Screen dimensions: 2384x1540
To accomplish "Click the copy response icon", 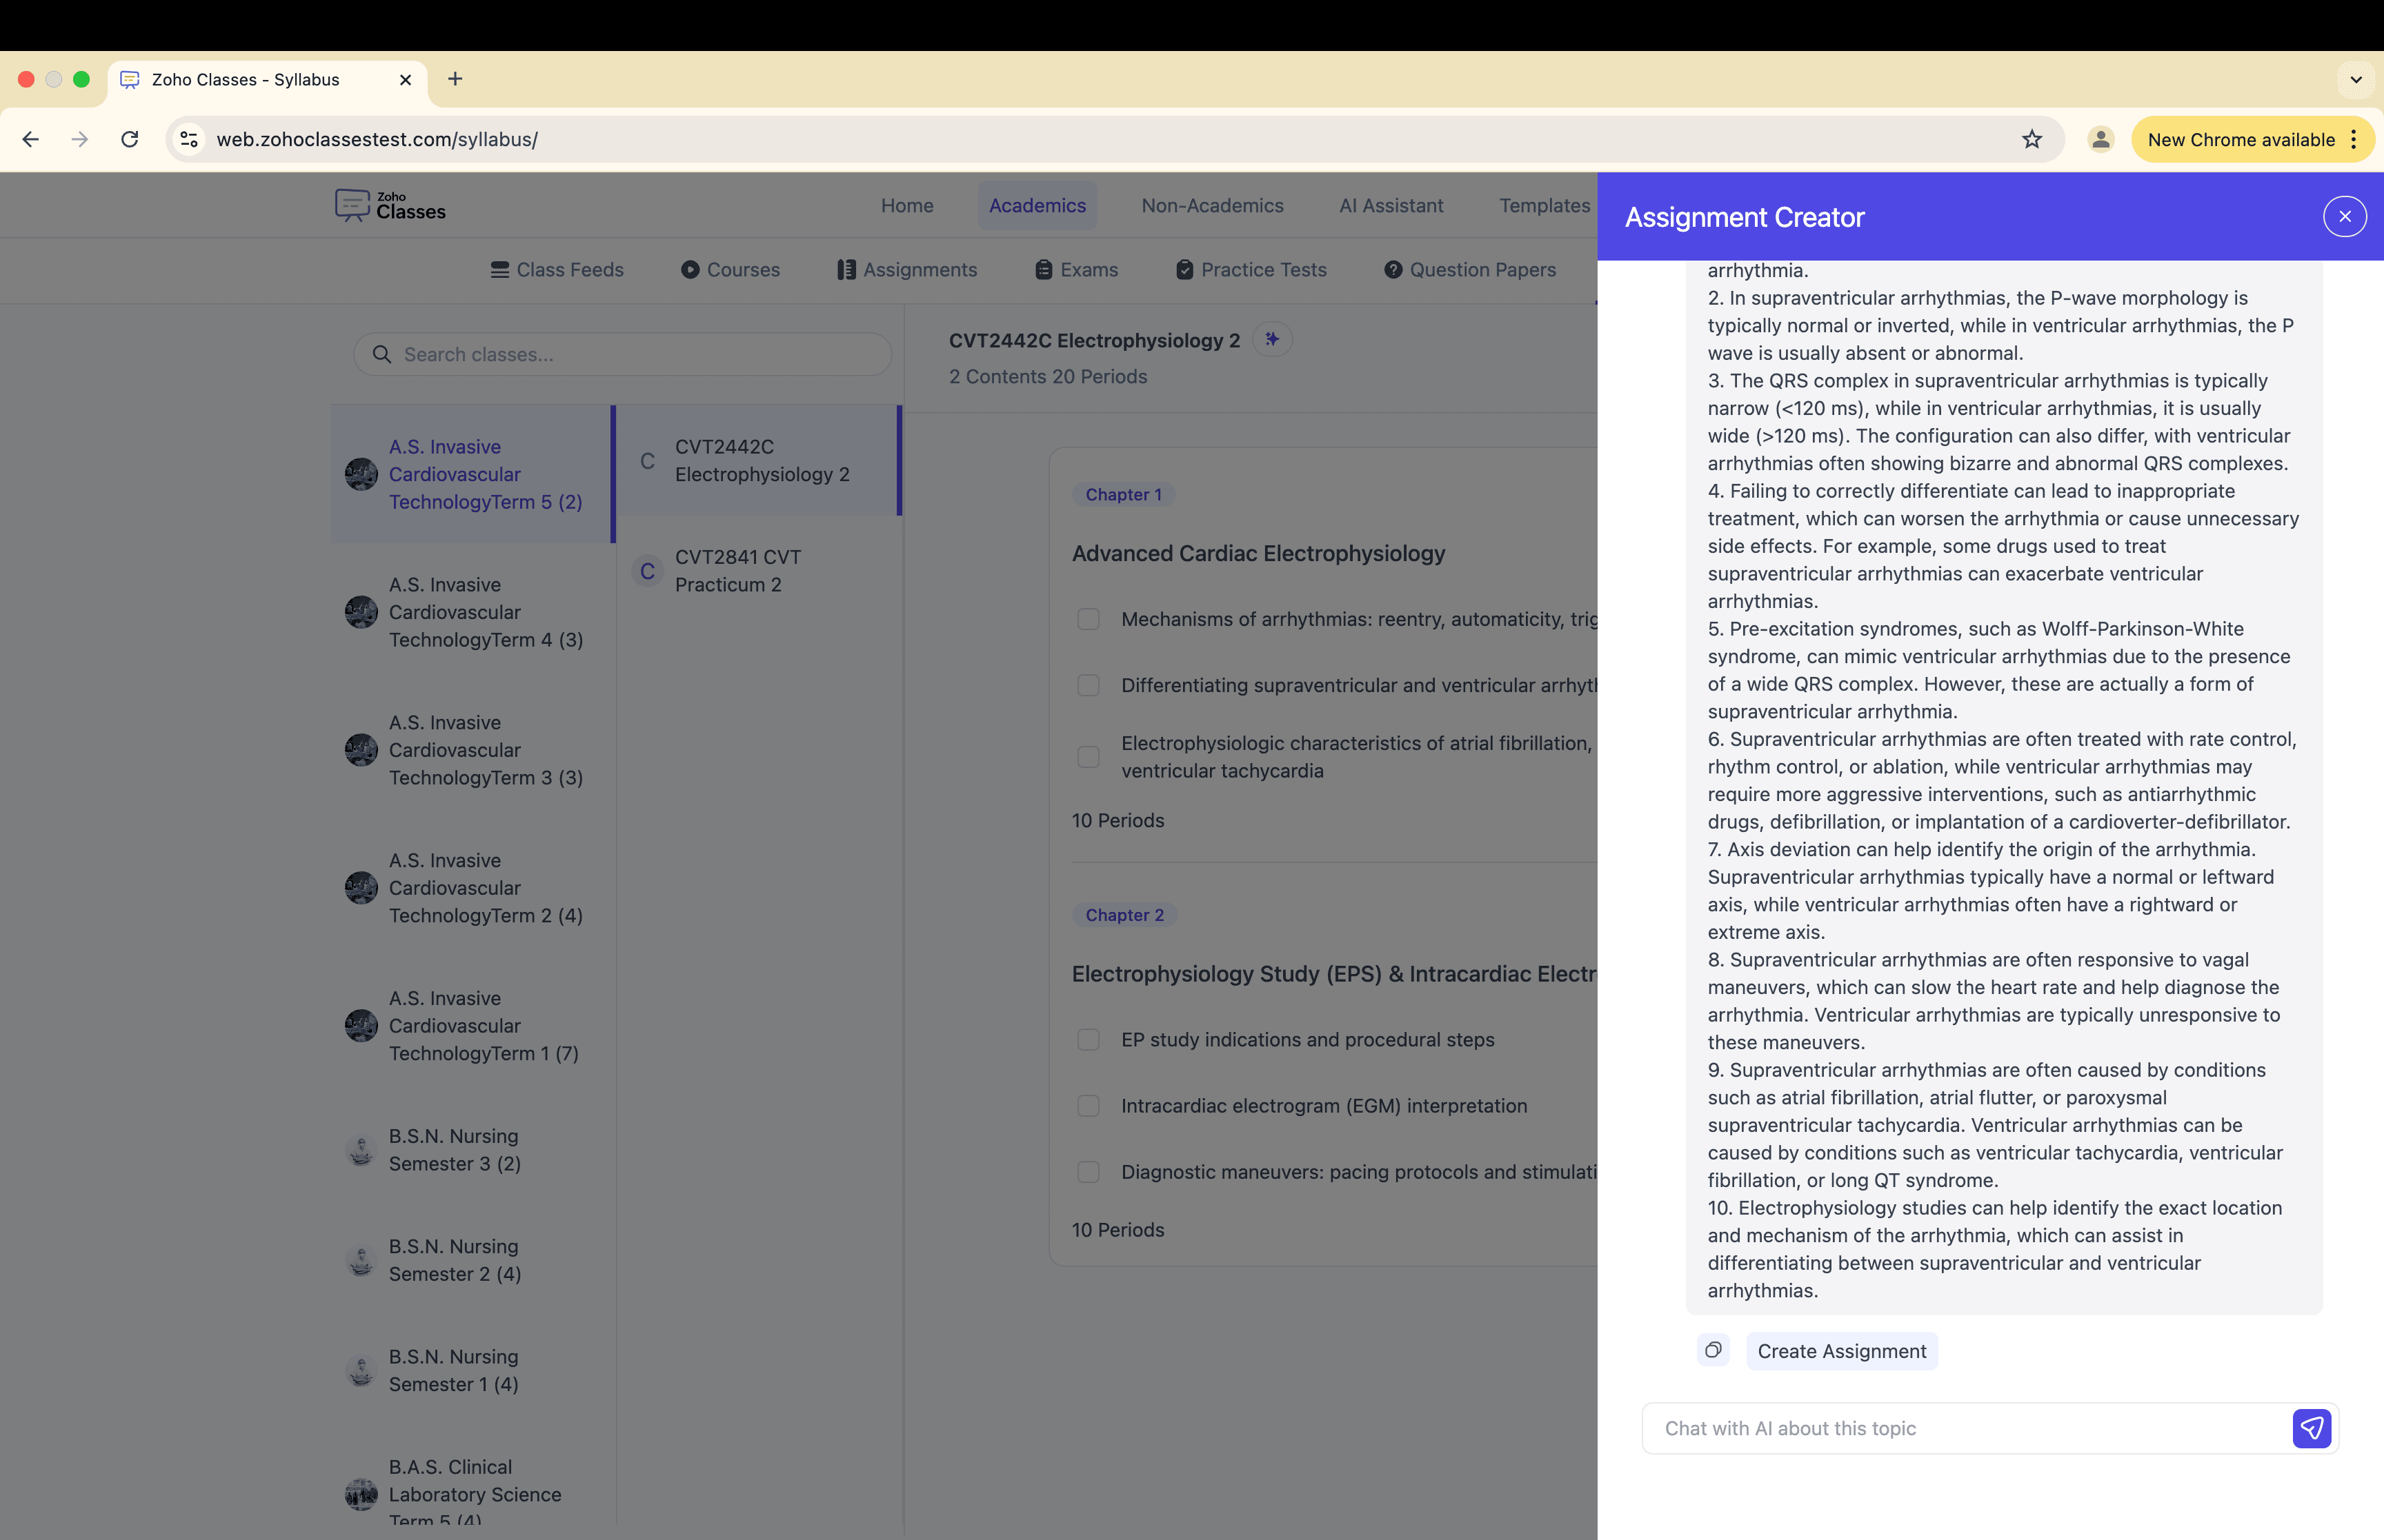I will point(1713,1350).
